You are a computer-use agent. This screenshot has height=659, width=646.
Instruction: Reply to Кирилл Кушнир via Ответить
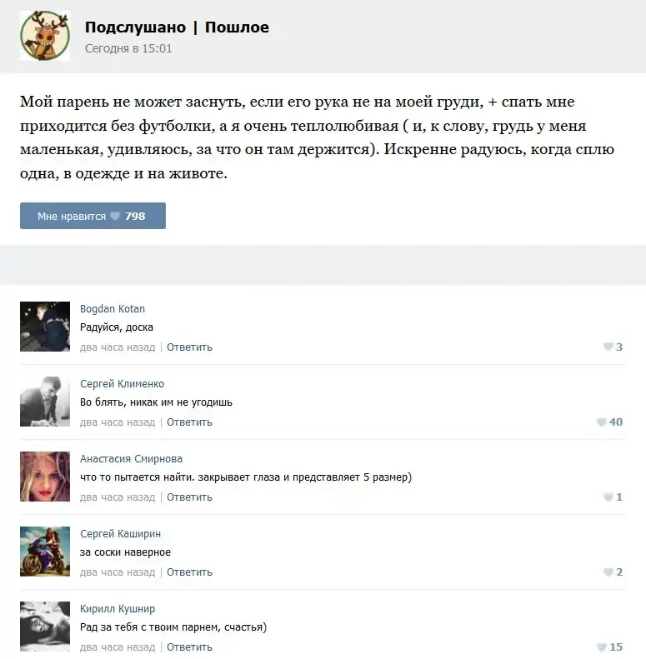(189, 647)
